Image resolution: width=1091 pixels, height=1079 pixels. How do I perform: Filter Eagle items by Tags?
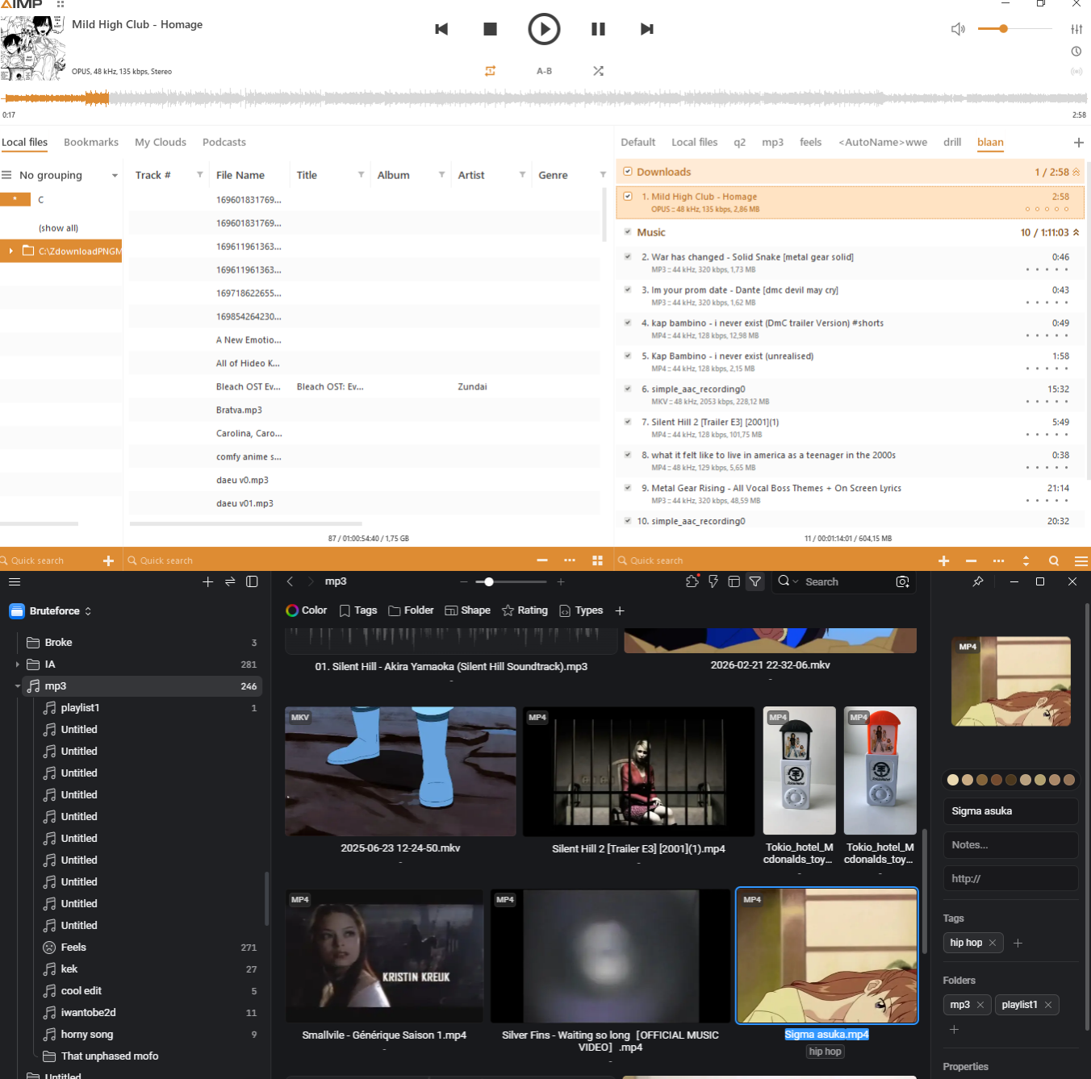pyautogui.click(x=358, y=610)
